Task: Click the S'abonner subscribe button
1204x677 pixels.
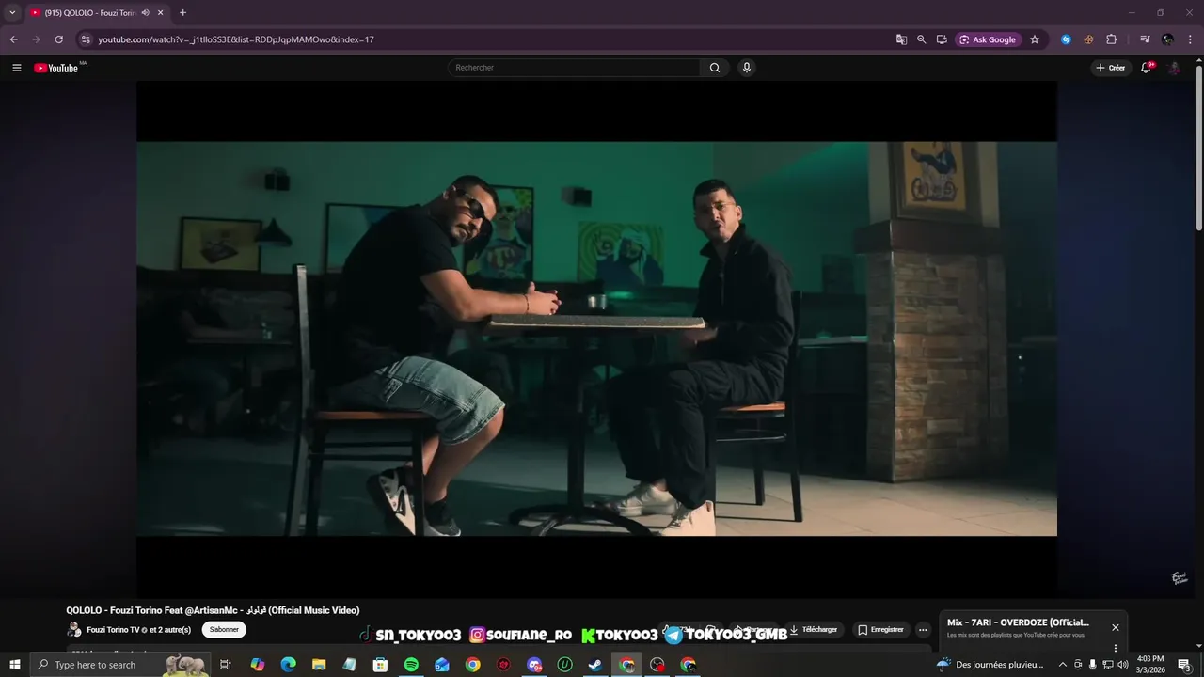Action: (x=224, y=630)
